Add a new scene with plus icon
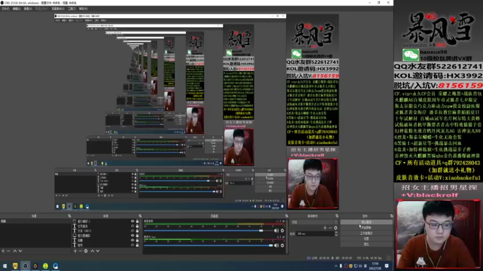The height and width of the screenshot is (271, 483). (x=3, y=251)
